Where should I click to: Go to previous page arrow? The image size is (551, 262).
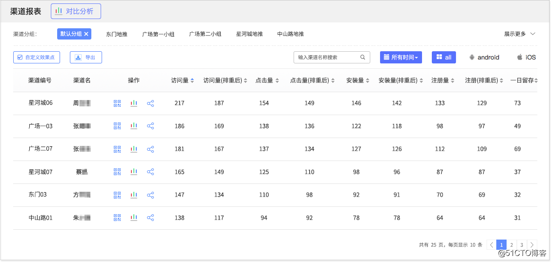(x=491, y=245)
